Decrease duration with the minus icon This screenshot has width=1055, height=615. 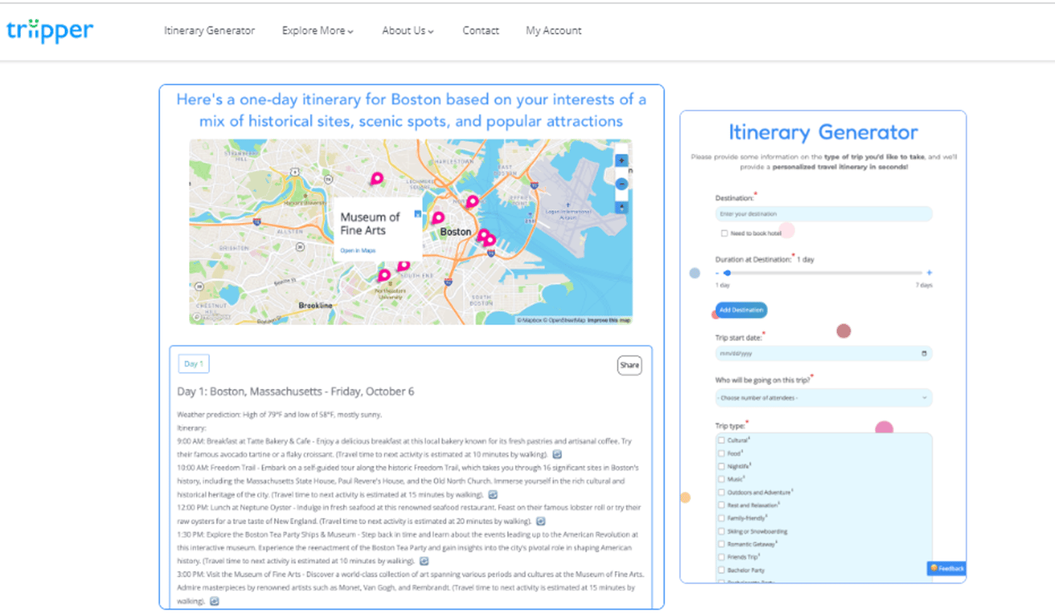click(x=717, y=273)
